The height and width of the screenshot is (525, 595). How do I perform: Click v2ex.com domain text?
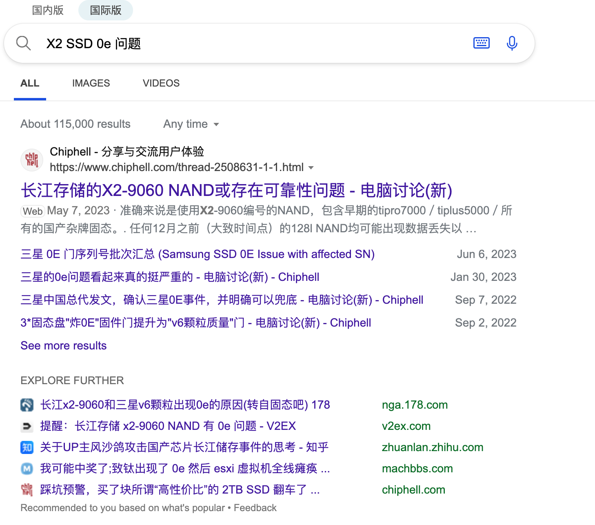(x=406, y=426)
